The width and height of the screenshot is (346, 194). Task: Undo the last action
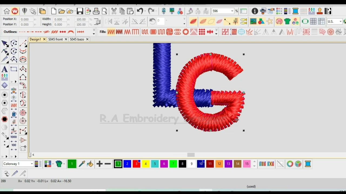140,11
